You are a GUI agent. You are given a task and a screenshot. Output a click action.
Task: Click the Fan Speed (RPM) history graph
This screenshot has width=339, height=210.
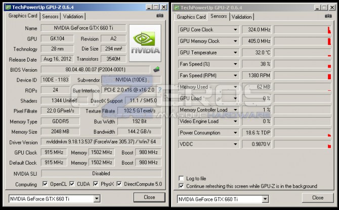(x=303, y=75)
